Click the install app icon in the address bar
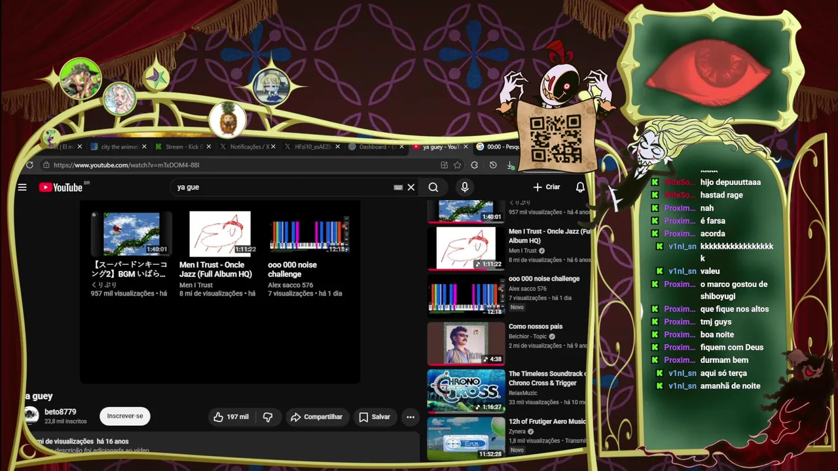The width and height of the screenshot is (838, 471). pos(444,165)
